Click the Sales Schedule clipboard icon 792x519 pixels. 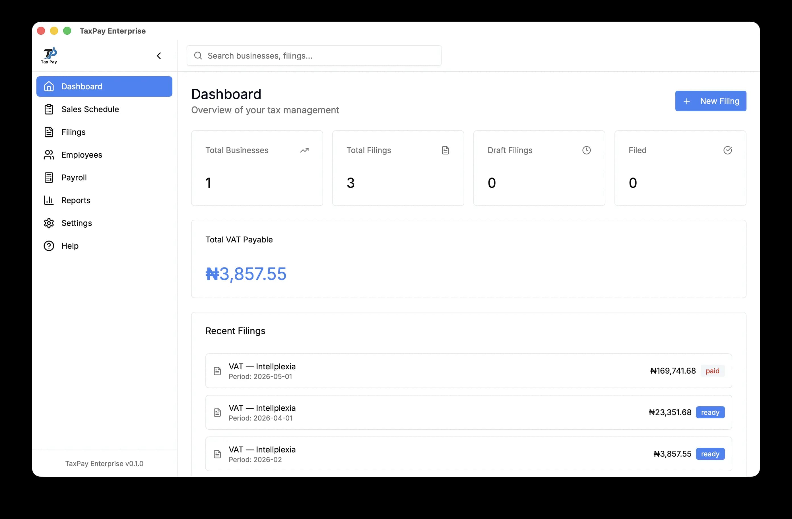click(49, 109)
